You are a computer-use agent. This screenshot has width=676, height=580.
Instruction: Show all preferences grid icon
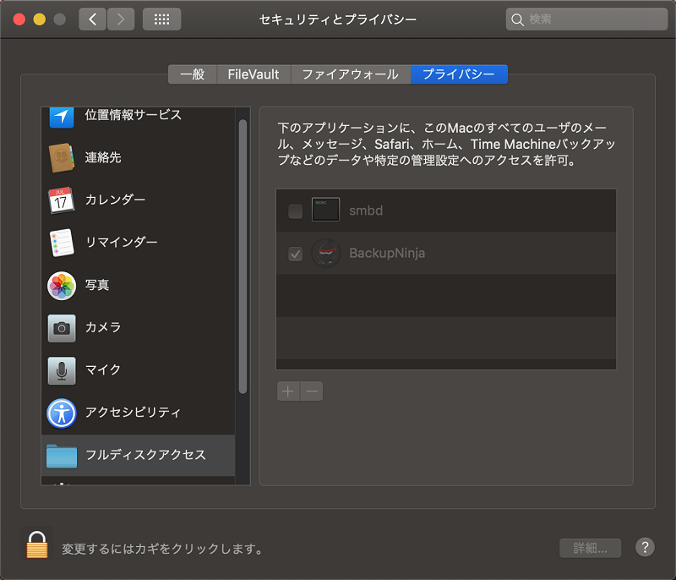[161, 19]
